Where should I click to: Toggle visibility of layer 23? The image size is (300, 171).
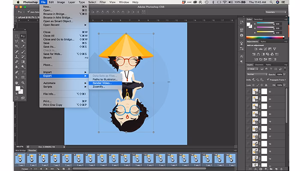click(249, 91)
